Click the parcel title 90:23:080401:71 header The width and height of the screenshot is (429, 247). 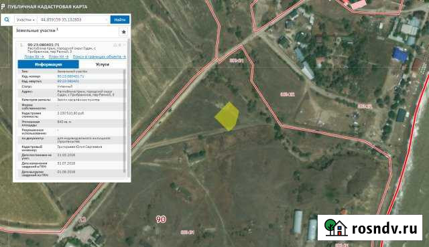[43, 45]
